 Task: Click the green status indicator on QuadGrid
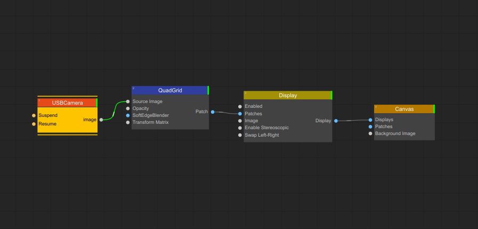(x=208, y=90)
